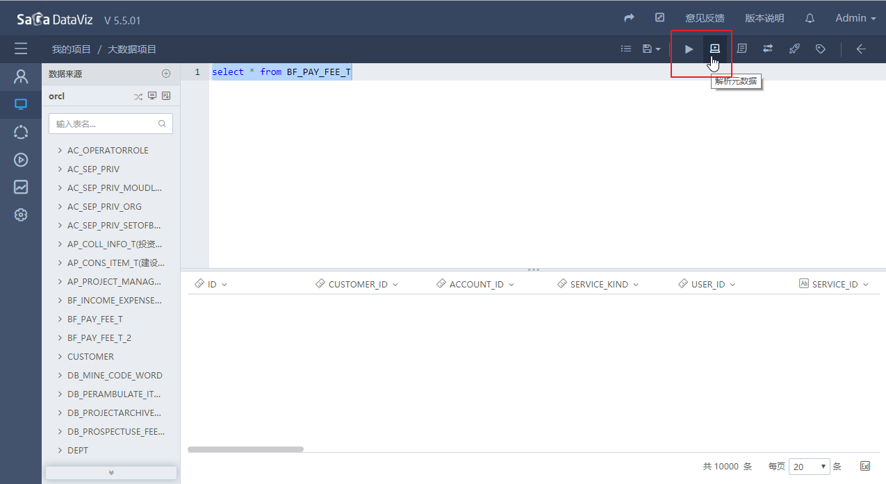Click the run query play icon
Screen dimensions: 886x484
click(x=689, y=49)
